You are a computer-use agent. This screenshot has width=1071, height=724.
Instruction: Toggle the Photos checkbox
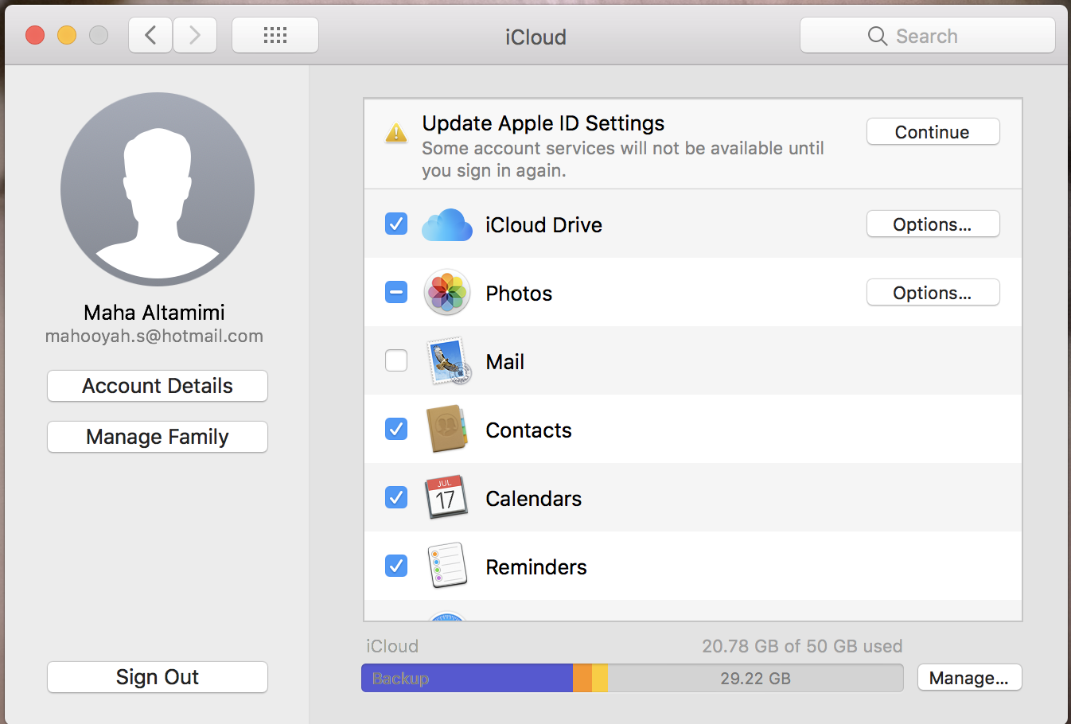(396, 292)
